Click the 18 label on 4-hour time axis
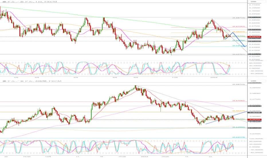The height and width of the screenshot is (158, 267). coord(101,157)
